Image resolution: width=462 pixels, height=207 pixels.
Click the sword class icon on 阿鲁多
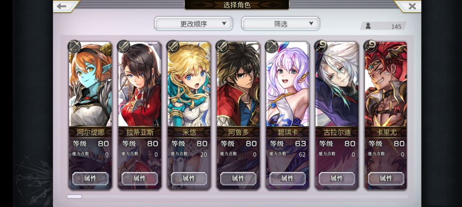point(222,46)
